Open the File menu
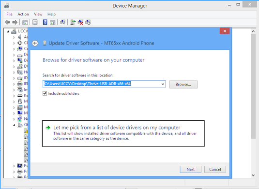The image size is (259, 189). tap(9, 15)
